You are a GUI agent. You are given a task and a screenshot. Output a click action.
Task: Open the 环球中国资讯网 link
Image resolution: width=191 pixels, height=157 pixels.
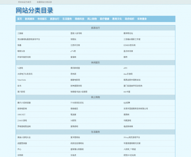coord(24,57)
